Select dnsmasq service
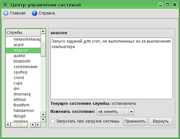Image resolution: width=180 pixels, height=139 pixels. click(x=23, y=94)
